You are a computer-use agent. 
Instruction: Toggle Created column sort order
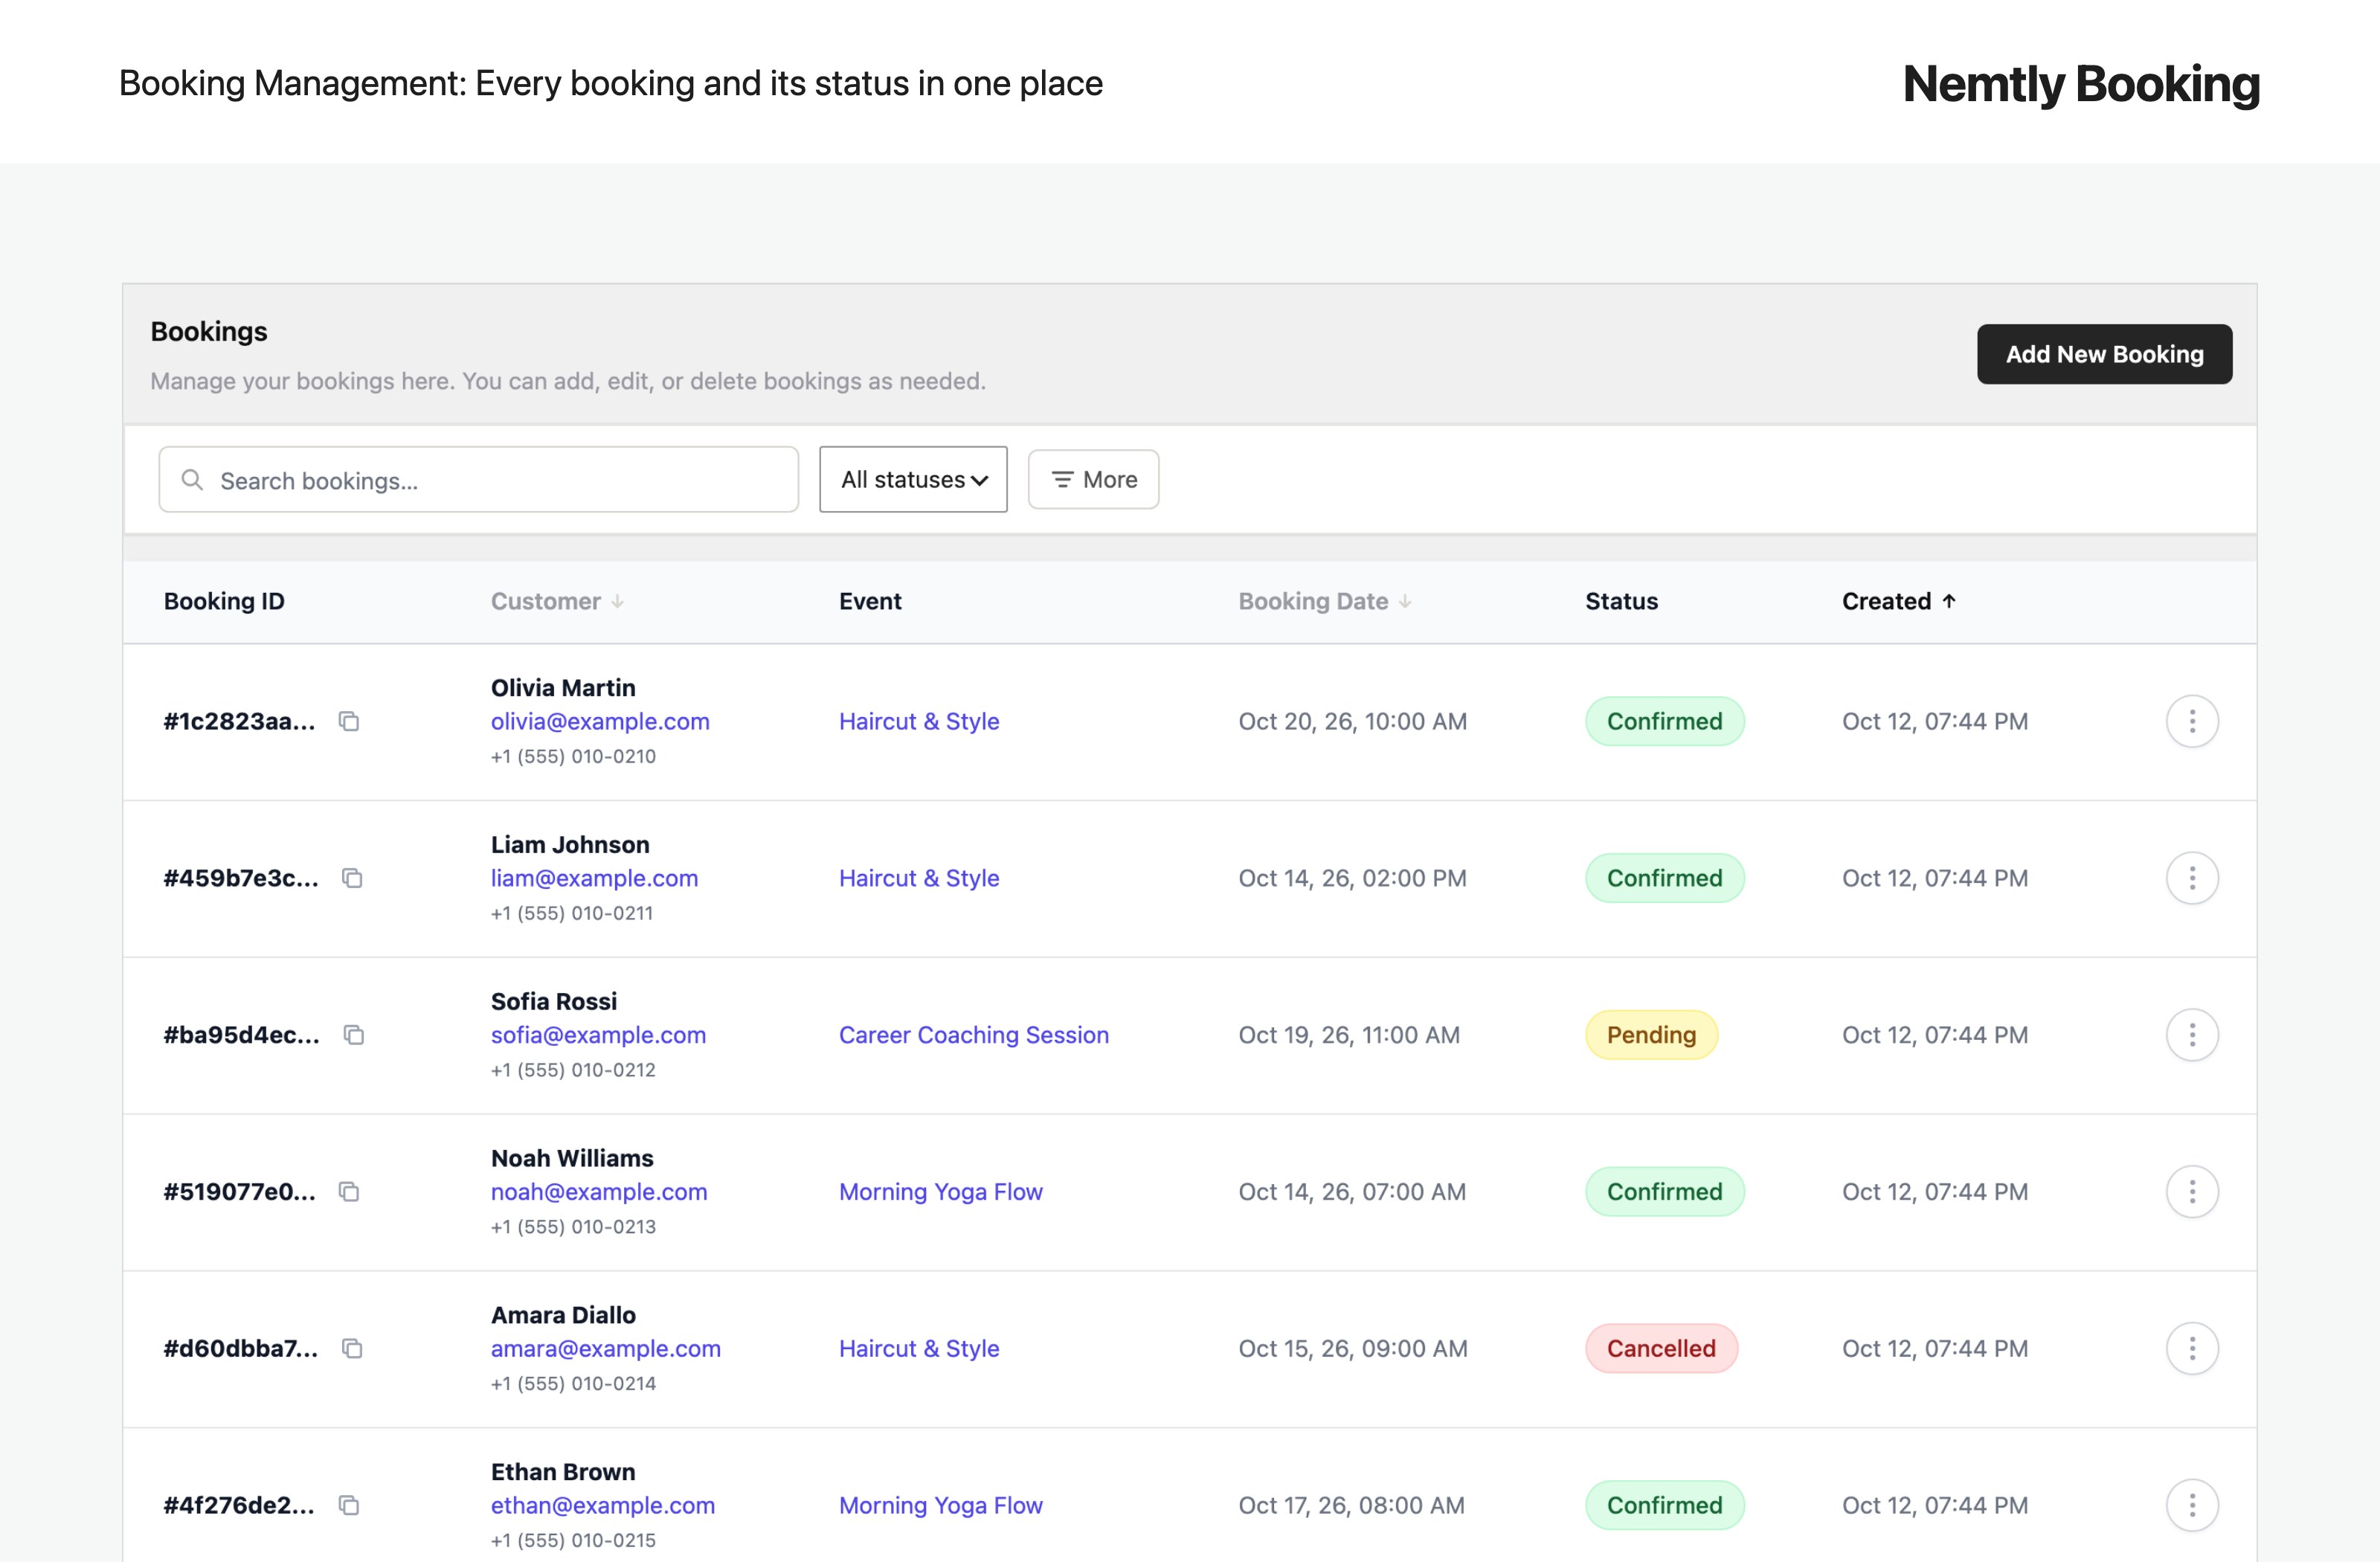[x=1899, y=601]
